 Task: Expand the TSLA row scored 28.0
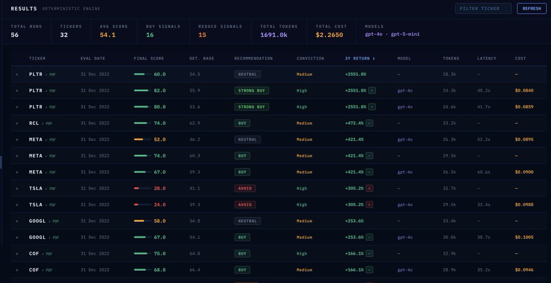[17, 189]
